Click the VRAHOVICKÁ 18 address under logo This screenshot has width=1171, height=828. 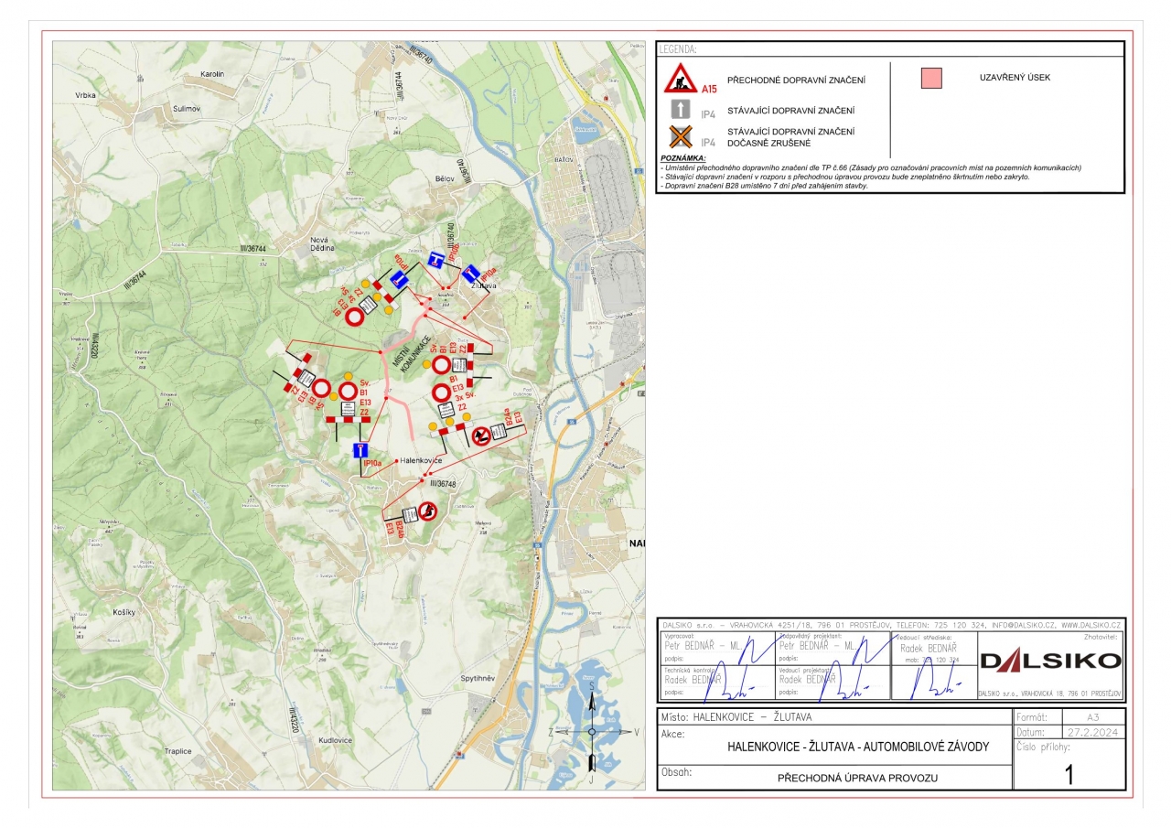point(1050,694)
